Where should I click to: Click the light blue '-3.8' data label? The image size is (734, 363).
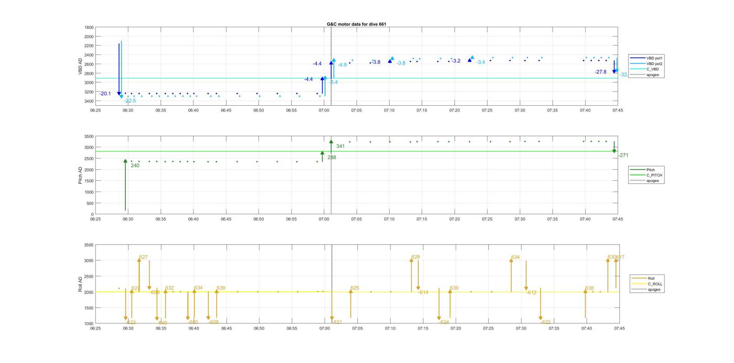point(401,63)
